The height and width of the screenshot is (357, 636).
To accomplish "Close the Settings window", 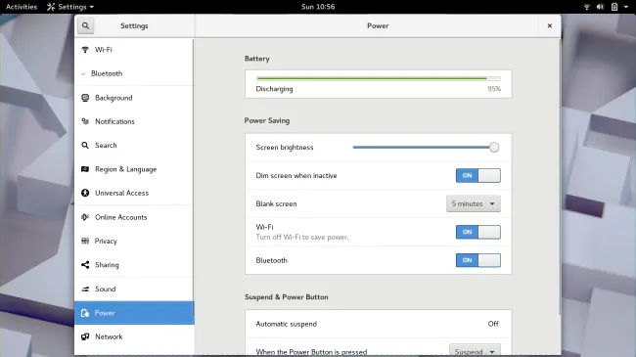I will [550, 25].
